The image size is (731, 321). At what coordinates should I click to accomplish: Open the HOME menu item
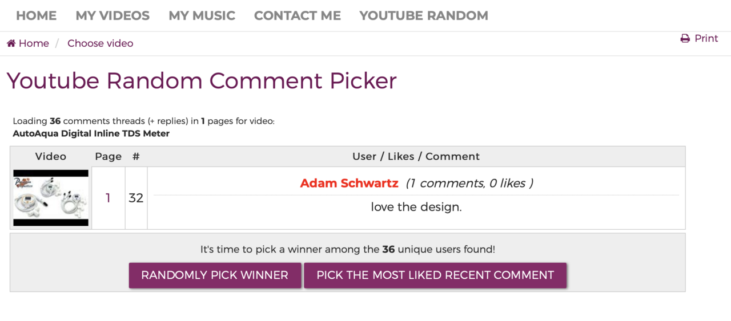[36, 16]
